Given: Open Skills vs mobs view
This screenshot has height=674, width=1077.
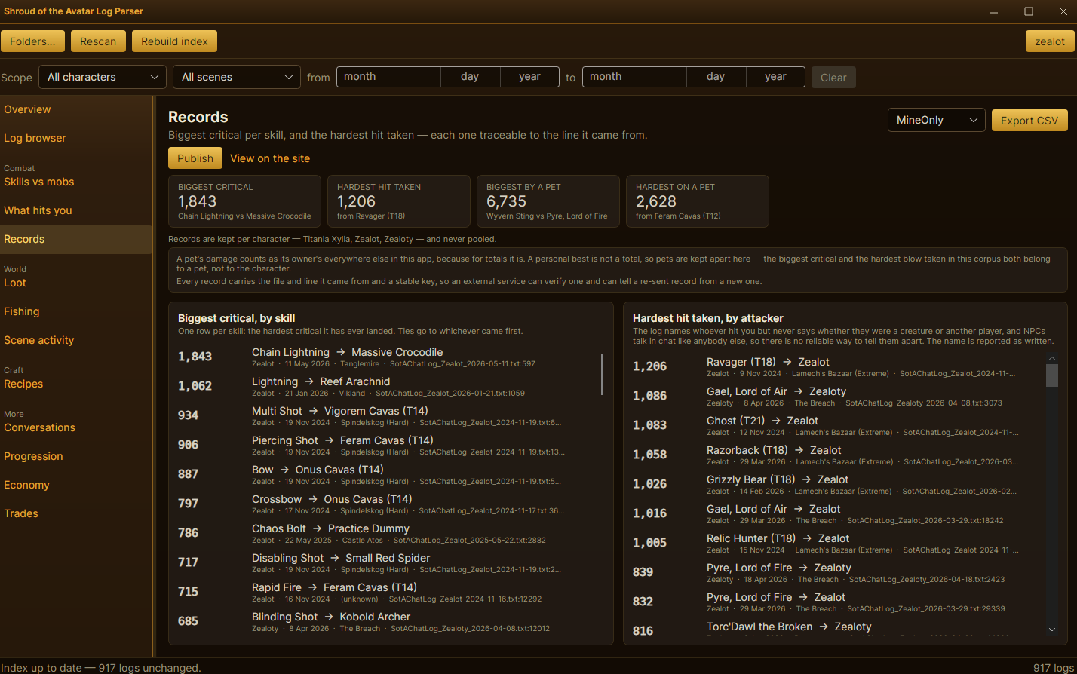Looking at the screenshot, I should (75, 182).
